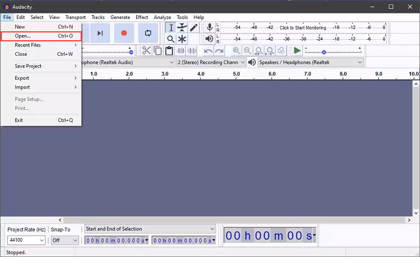Select the Multi-Tool asterisk icon

click(182, 39)
